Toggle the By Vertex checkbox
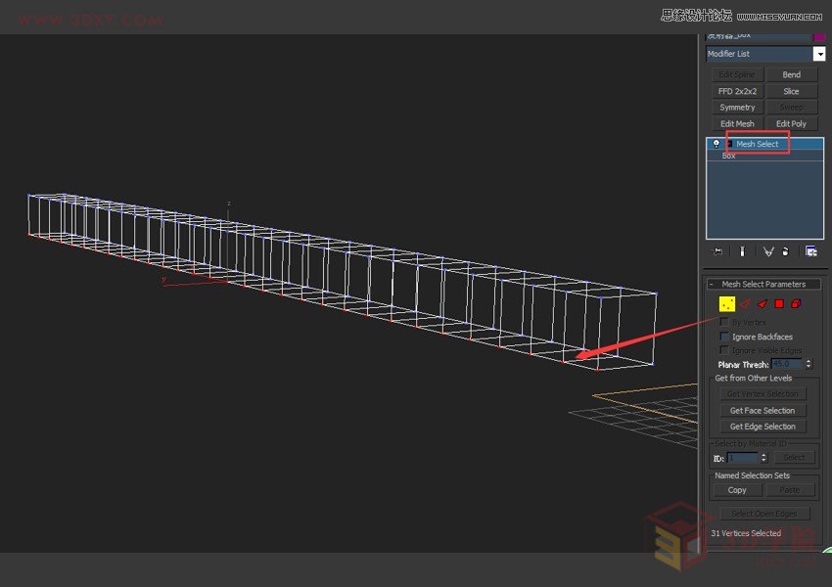Viewport: 832px width, 587px height. point(722,322)
